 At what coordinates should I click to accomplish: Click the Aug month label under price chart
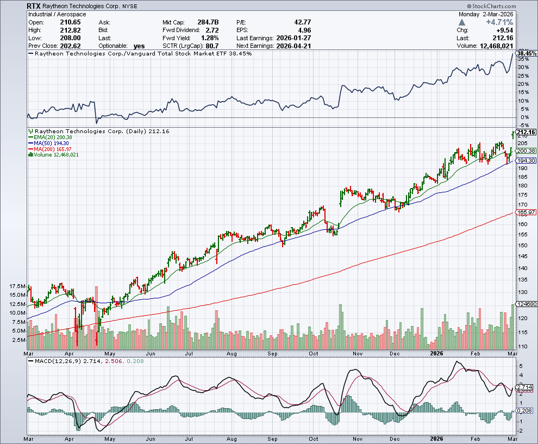(232, 353)
